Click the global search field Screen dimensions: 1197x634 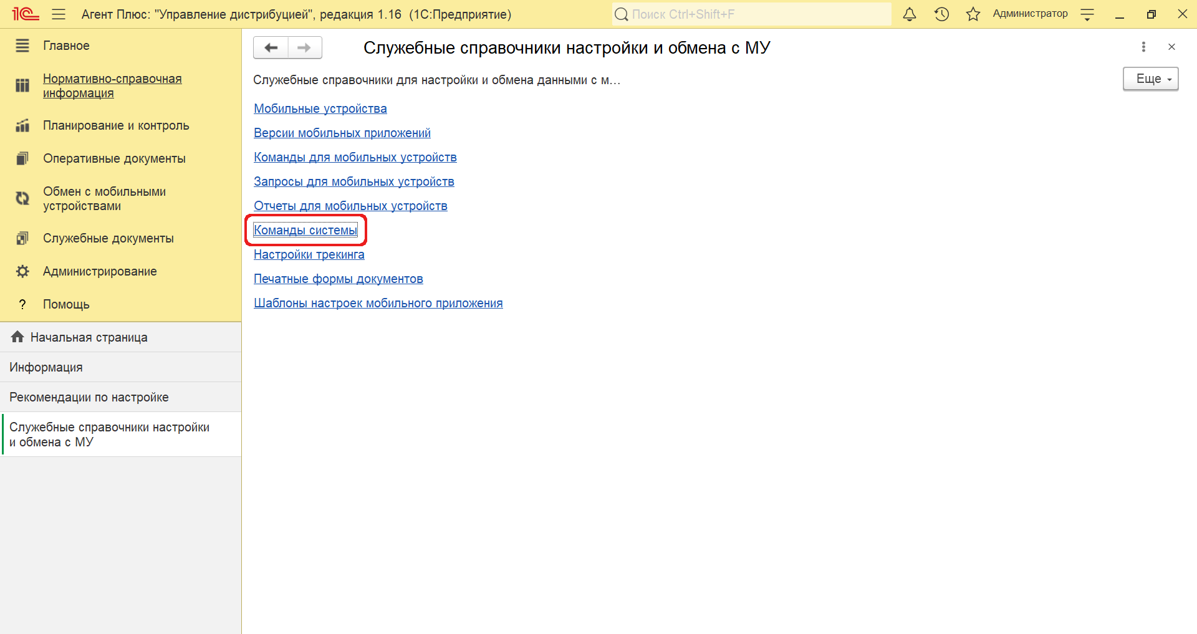[x=751, y=14]
